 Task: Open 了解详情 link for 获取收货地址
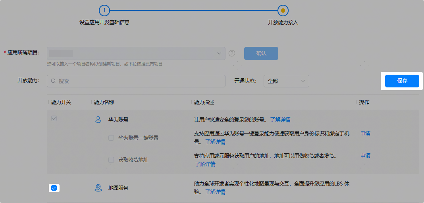[x=206, y=164]
